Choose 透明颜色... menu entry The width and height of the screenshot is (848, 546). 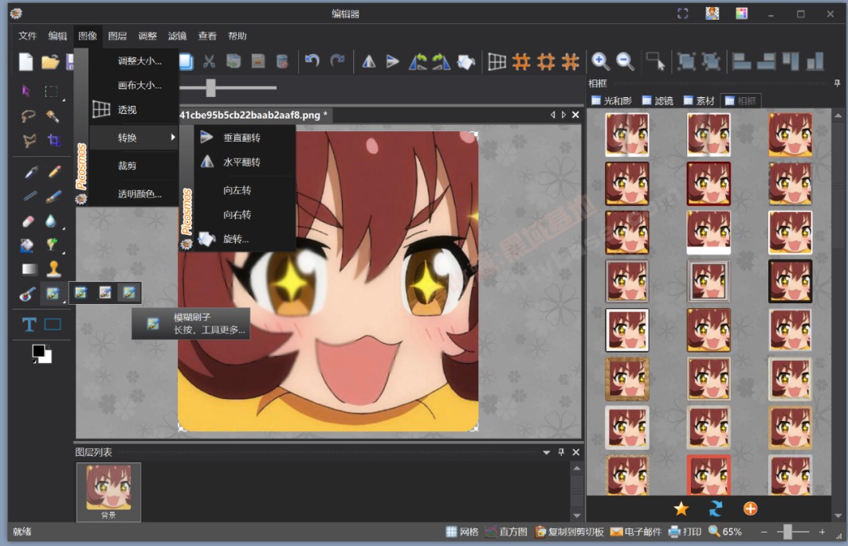tap(134, 194)
